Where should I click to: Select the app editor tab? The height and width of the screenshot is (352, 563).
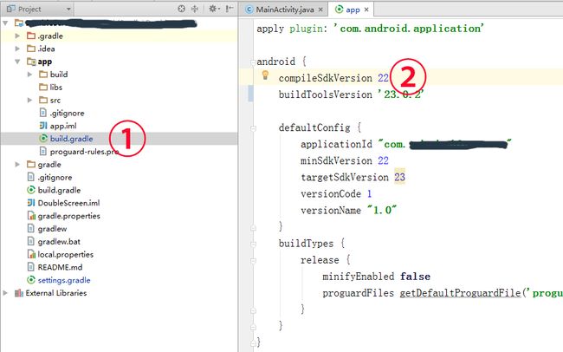[x=353, y=10]
